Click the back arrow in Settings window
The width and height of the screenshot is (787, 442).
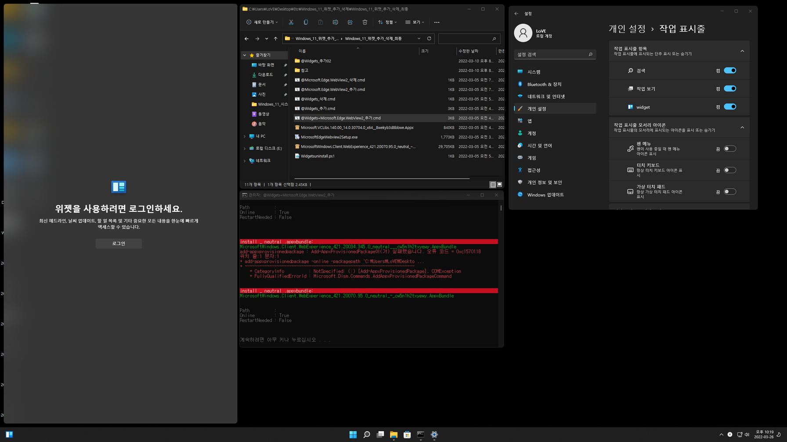coord(516,14)
